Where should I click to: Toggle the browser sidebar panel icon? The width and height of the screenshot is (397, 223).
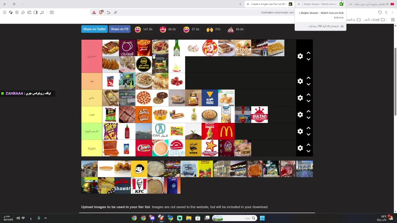[35, 12]
